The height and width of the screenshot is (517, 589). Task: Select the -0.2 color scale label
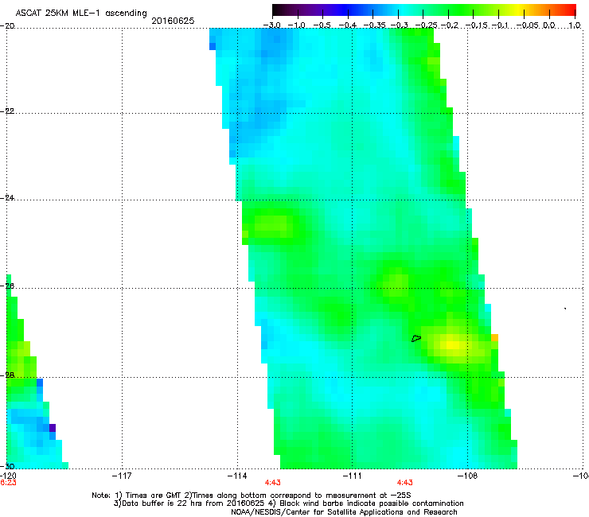pyautogui.click(x=450, y=25)
